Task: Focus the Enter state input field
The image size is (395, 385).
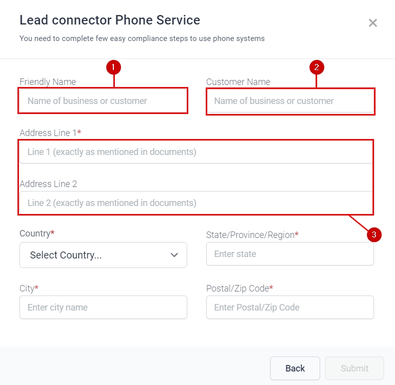Action: pos(290,254)
